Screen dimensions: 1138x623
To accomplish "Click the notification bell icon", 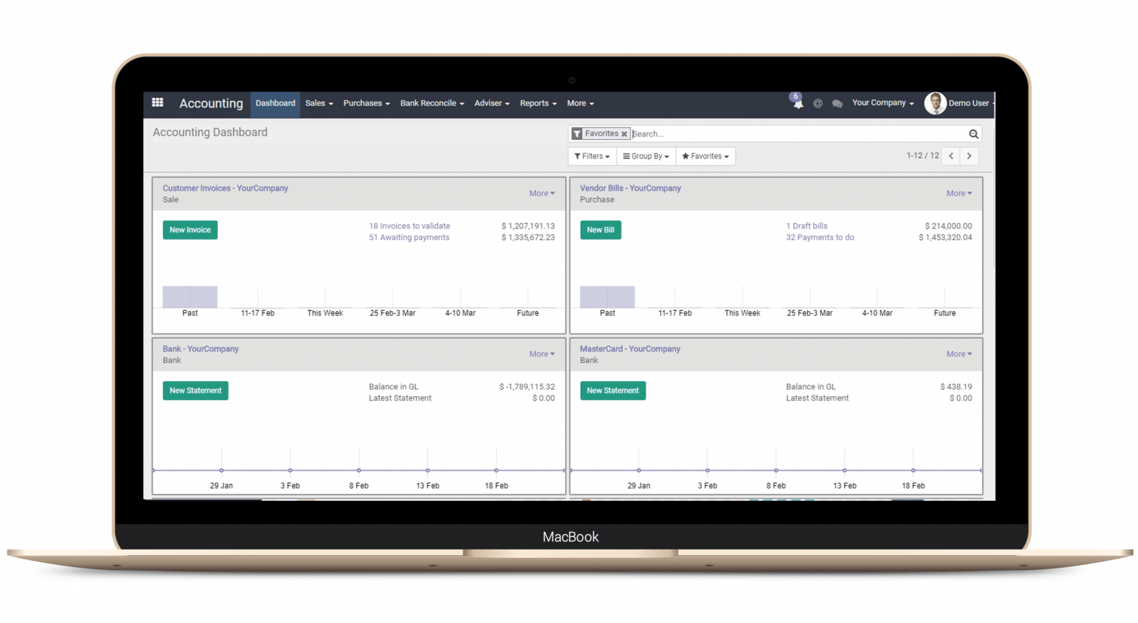I will [x=797, y=103].
